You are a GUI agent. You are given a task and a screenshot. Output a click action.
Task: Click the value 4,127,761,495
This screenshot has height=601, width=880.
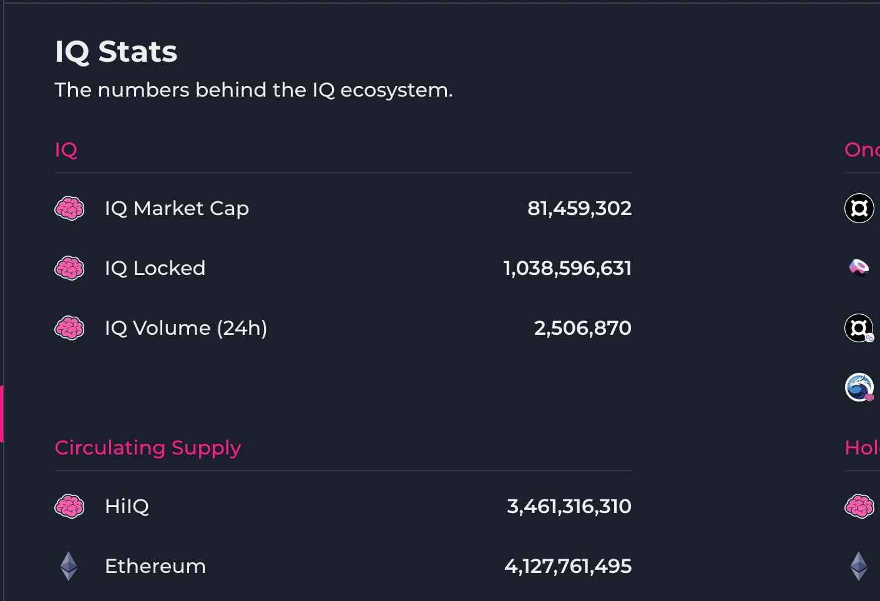click(569, 566)
